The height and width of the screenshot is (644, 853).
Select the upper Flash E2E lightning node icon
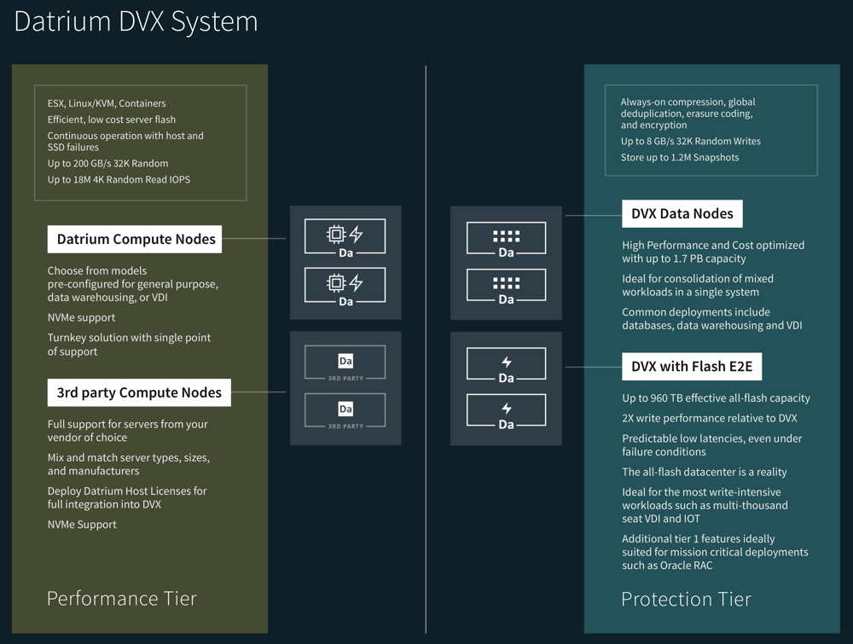click(506, 364)
